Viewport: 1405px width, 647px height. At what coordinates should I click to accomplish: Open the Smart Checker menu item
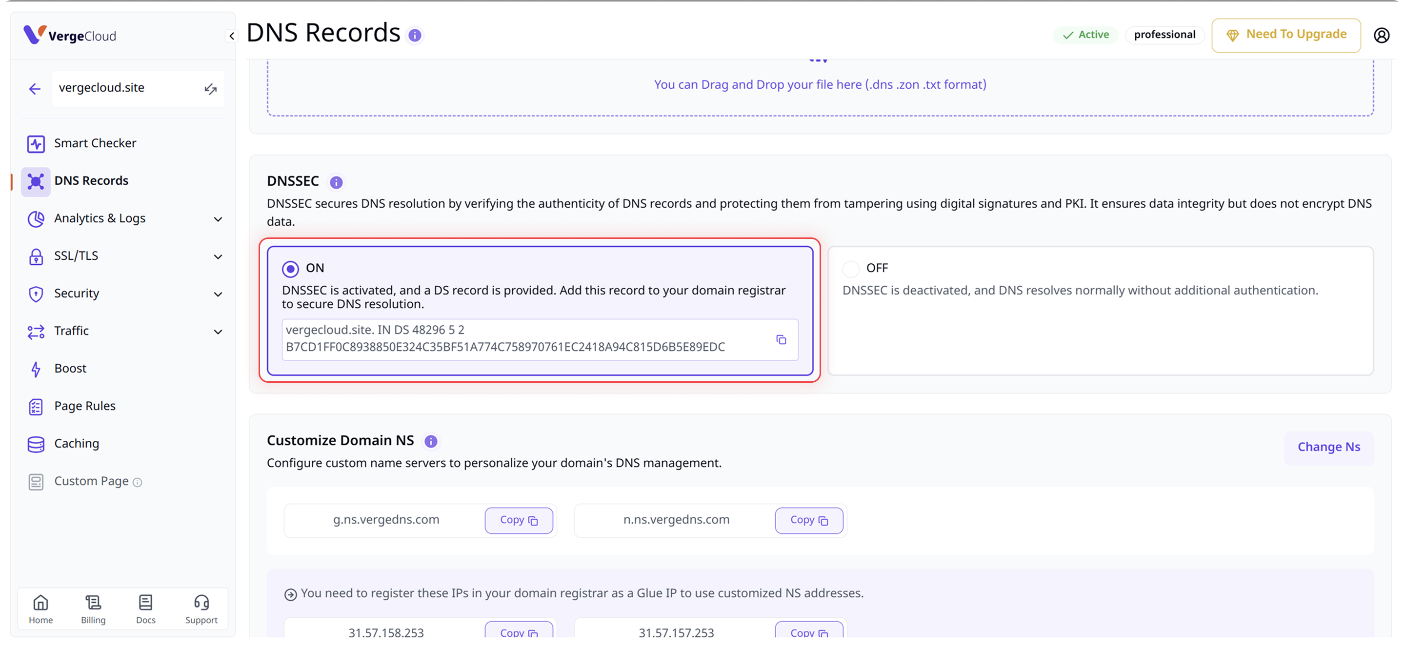[95, 143]
